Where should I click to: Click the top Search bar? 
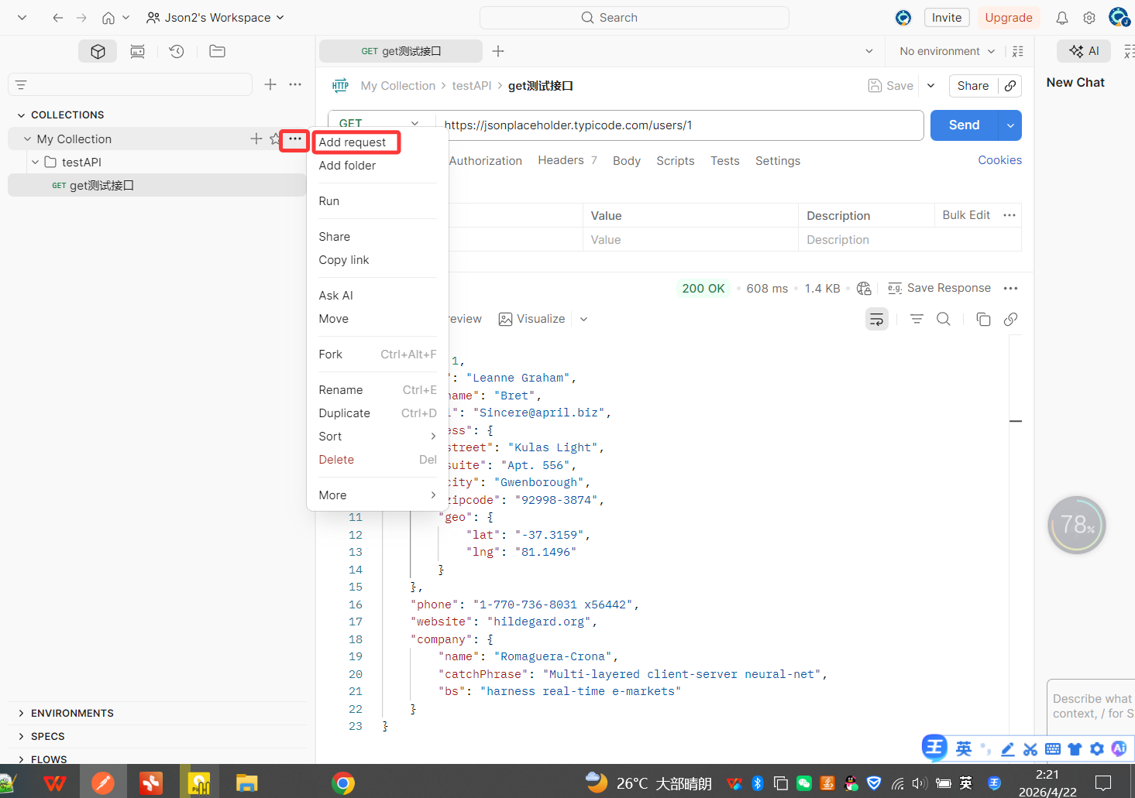(635, 18)
